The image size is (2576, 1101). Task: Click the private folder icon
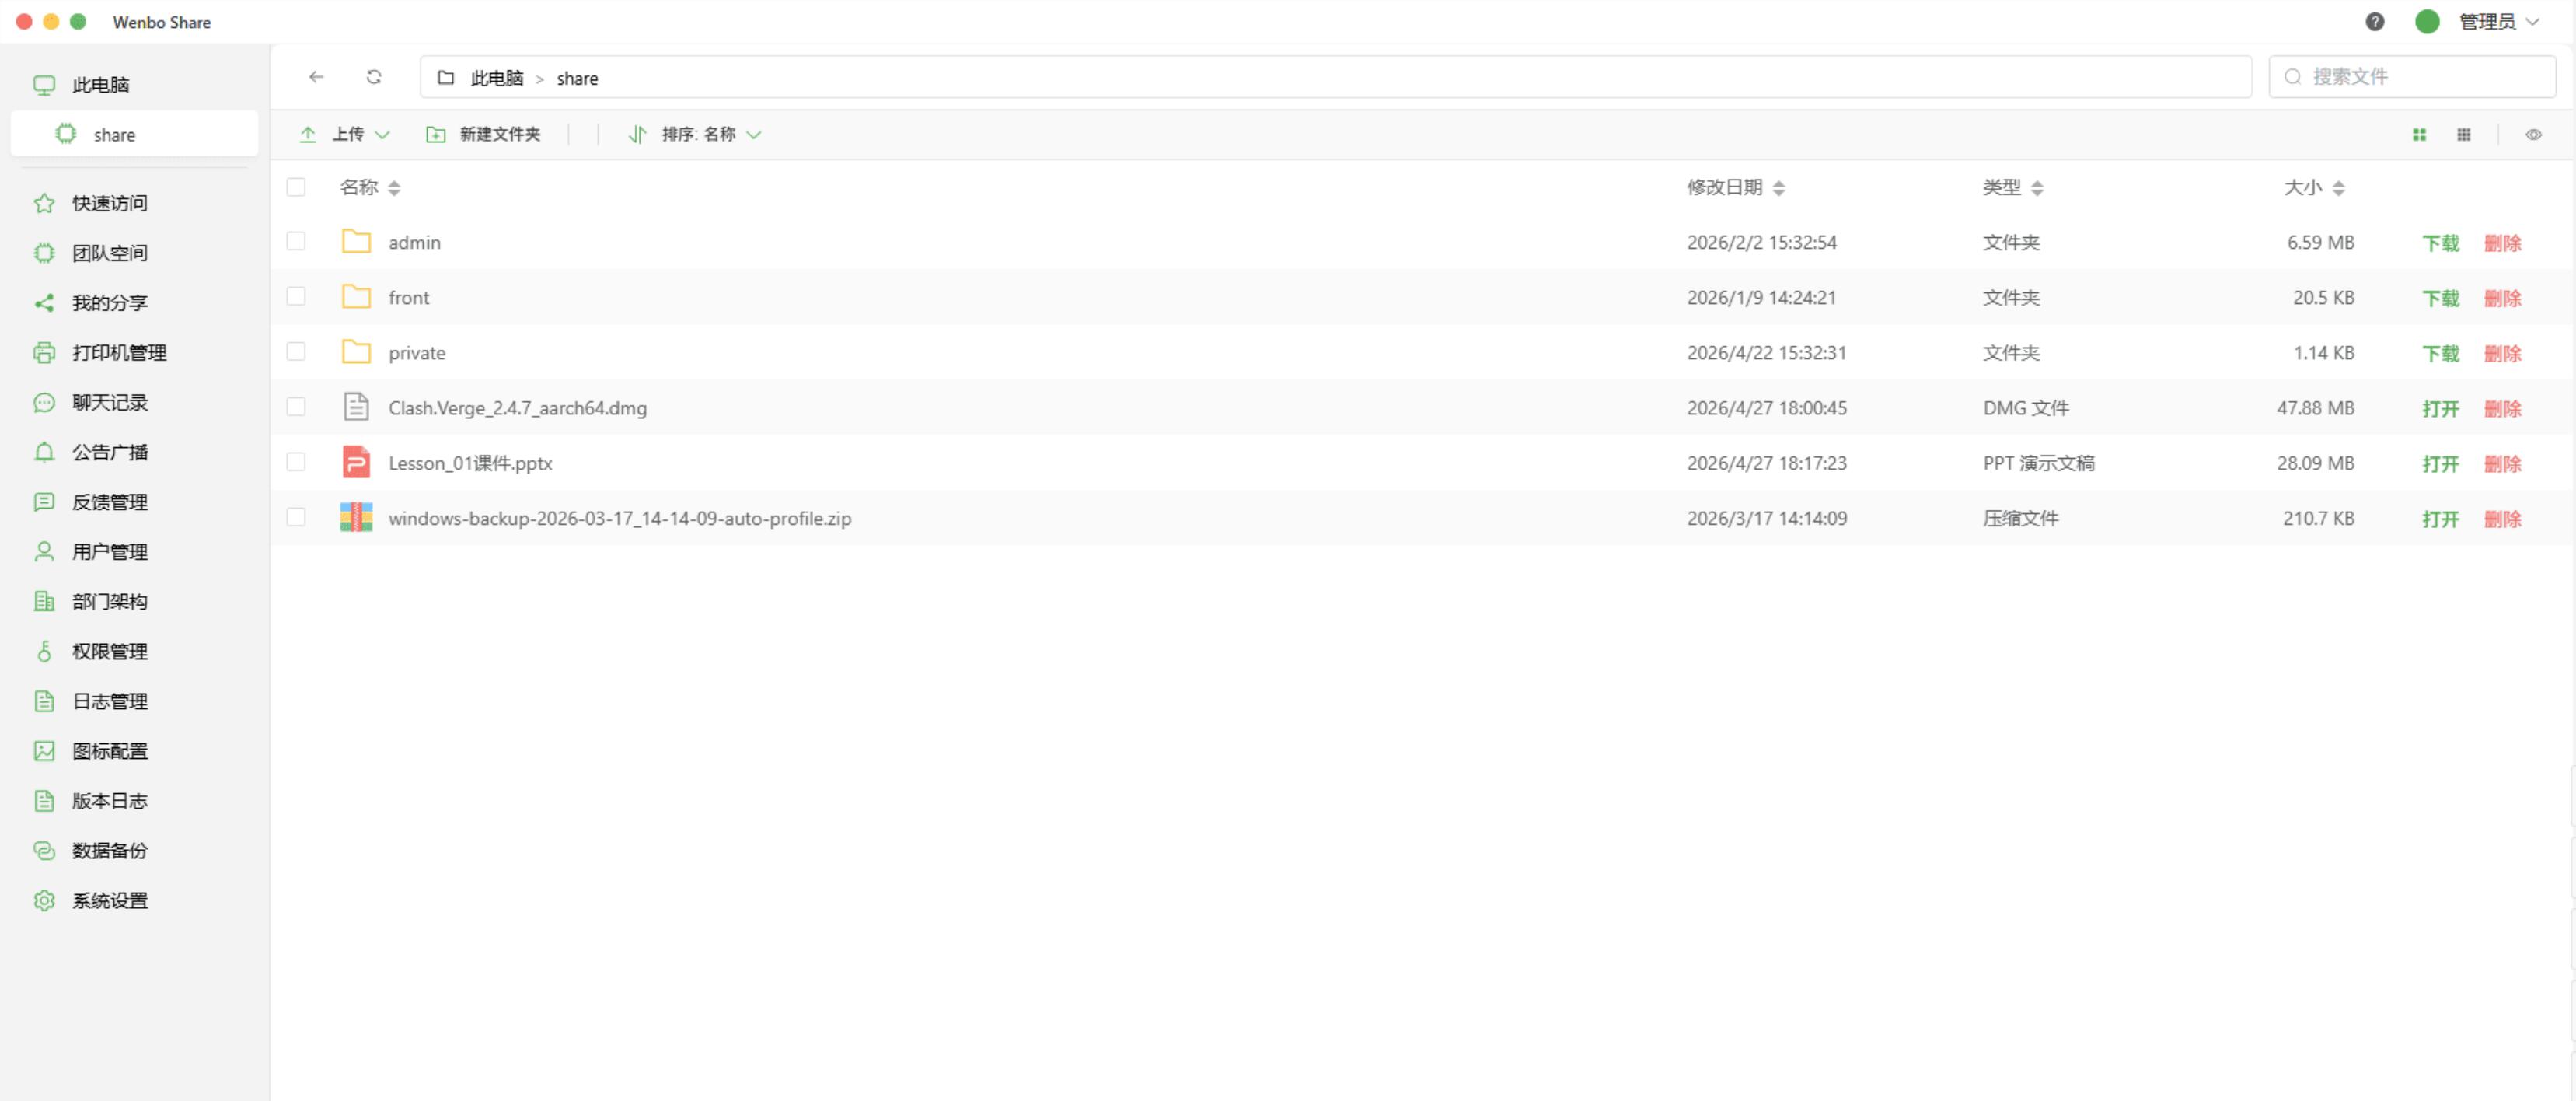pyautogui.click(x=356, y=351)
